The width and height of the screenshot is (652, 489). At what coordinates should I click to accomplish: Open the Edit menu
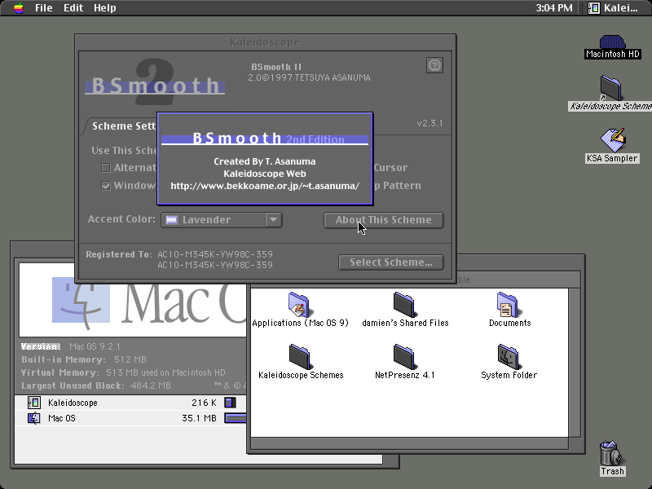click(x=73, y=8)
